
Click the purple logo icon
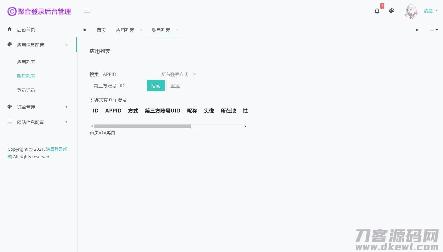pos(12,11)
